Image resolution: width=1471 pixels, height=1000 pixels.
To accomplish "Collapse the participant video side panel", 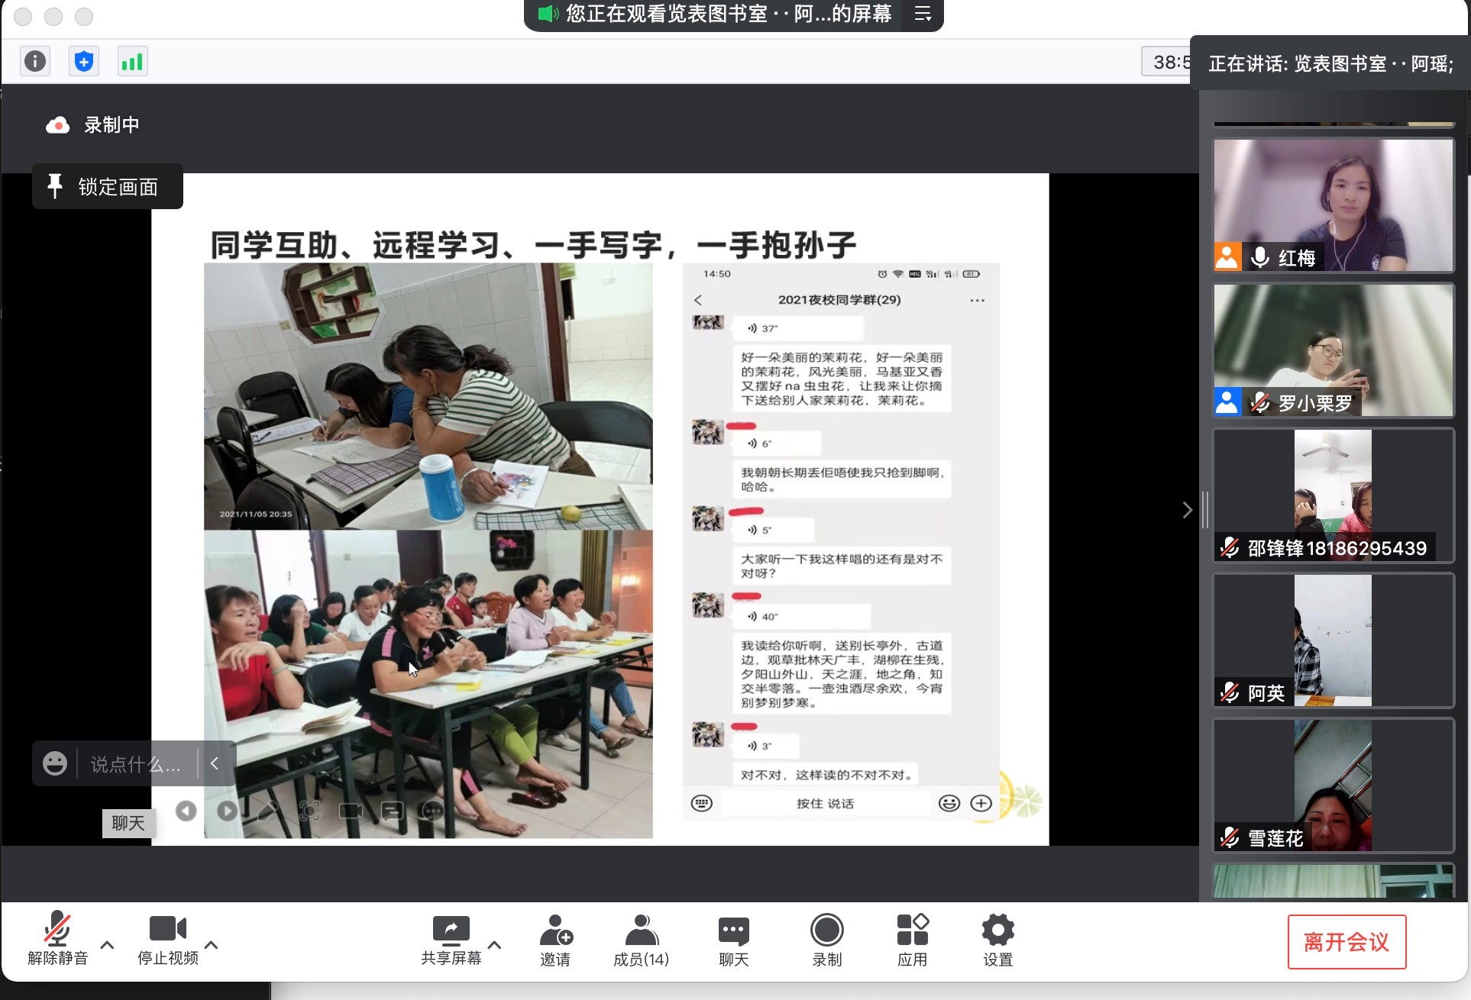I will (1187, 510).
